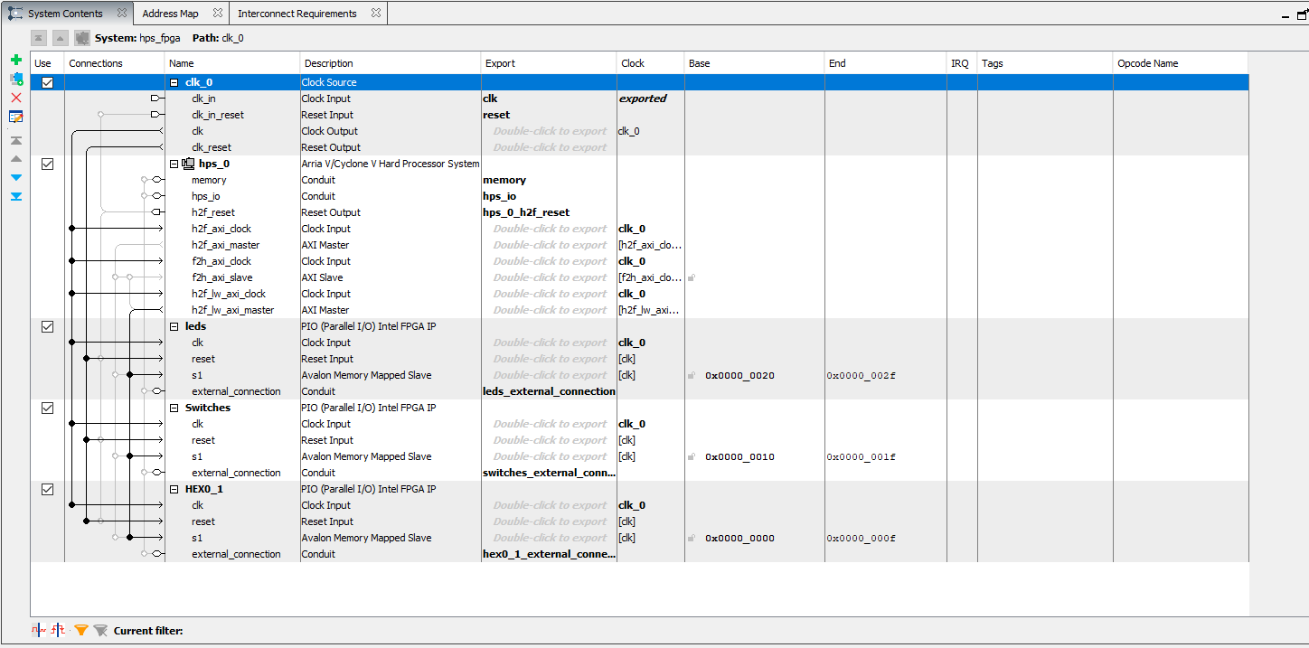The height and width of the screenshot is (648, 1309).
Task: Click the clear filter icon
Action: [x=99, y=630]
